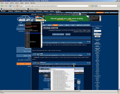Image resolution: width=120 pixels, height=94 pixels.
Task: Click the dropdown list's vertical scrollbar
Action: [41, 36]
